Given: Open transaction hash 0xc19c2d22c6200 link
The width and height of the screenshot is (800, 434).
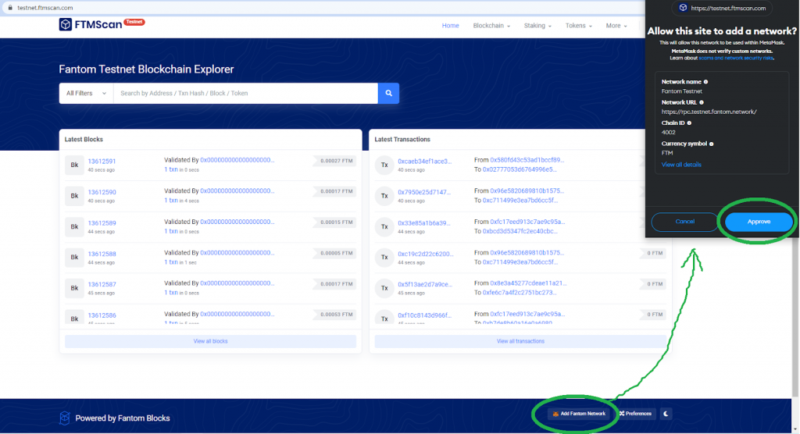Looking at the screenshot, I should pyautogui.click(x=426, y=254).
